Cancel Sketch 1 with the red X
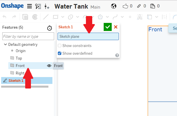177x116 pixels. (116, 27)
